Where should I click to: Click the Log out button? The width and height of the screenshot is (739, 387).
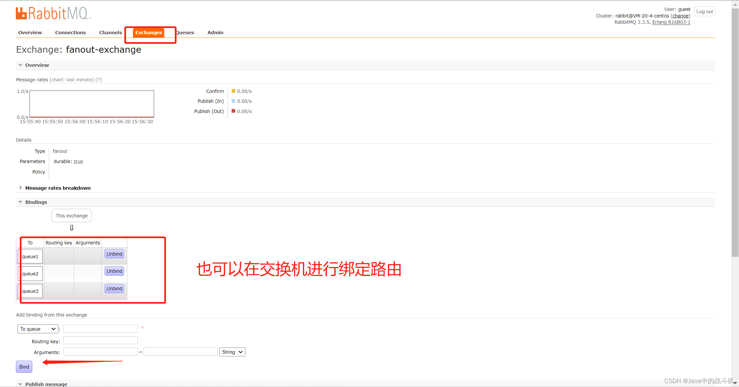pos(704,11)
